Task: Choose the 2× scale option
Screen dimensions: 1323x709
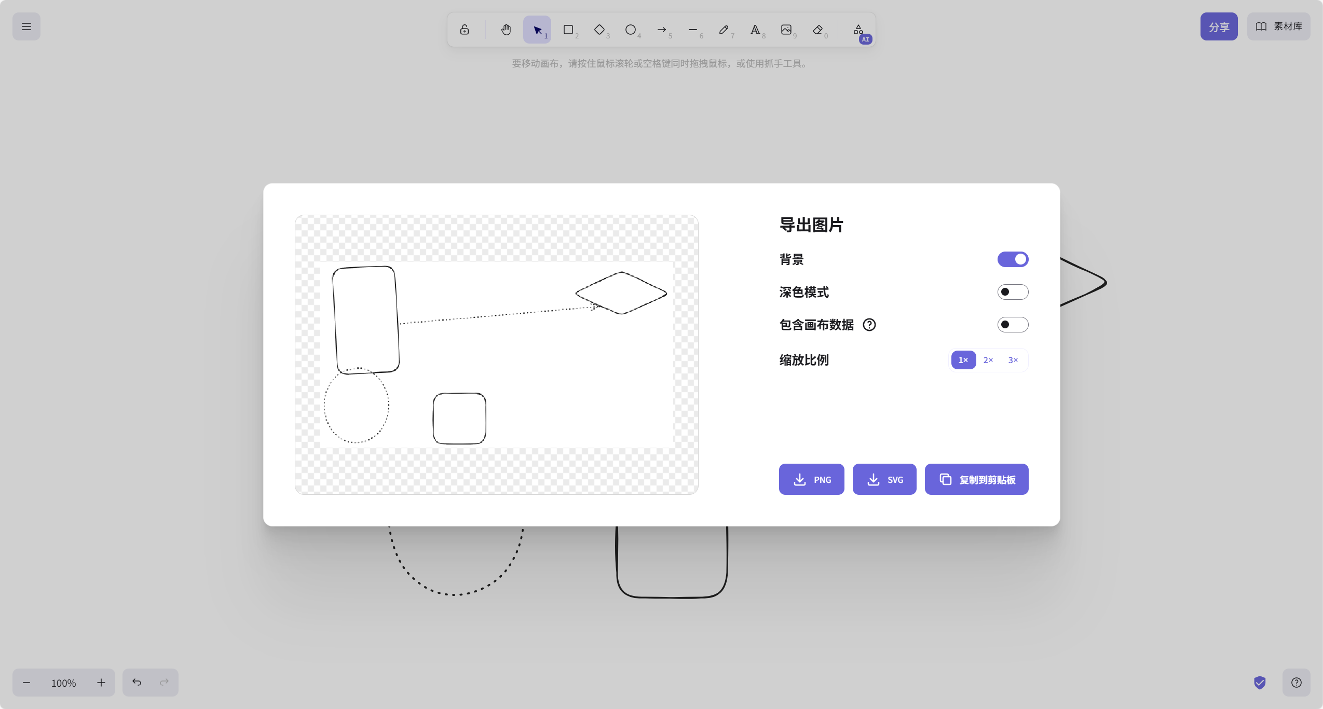Action: pyautogui.click(x=988, y=360)
